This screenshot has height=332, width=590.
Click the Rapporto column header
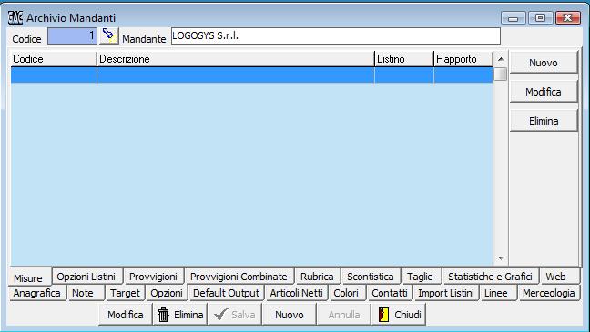click(463, 59)
